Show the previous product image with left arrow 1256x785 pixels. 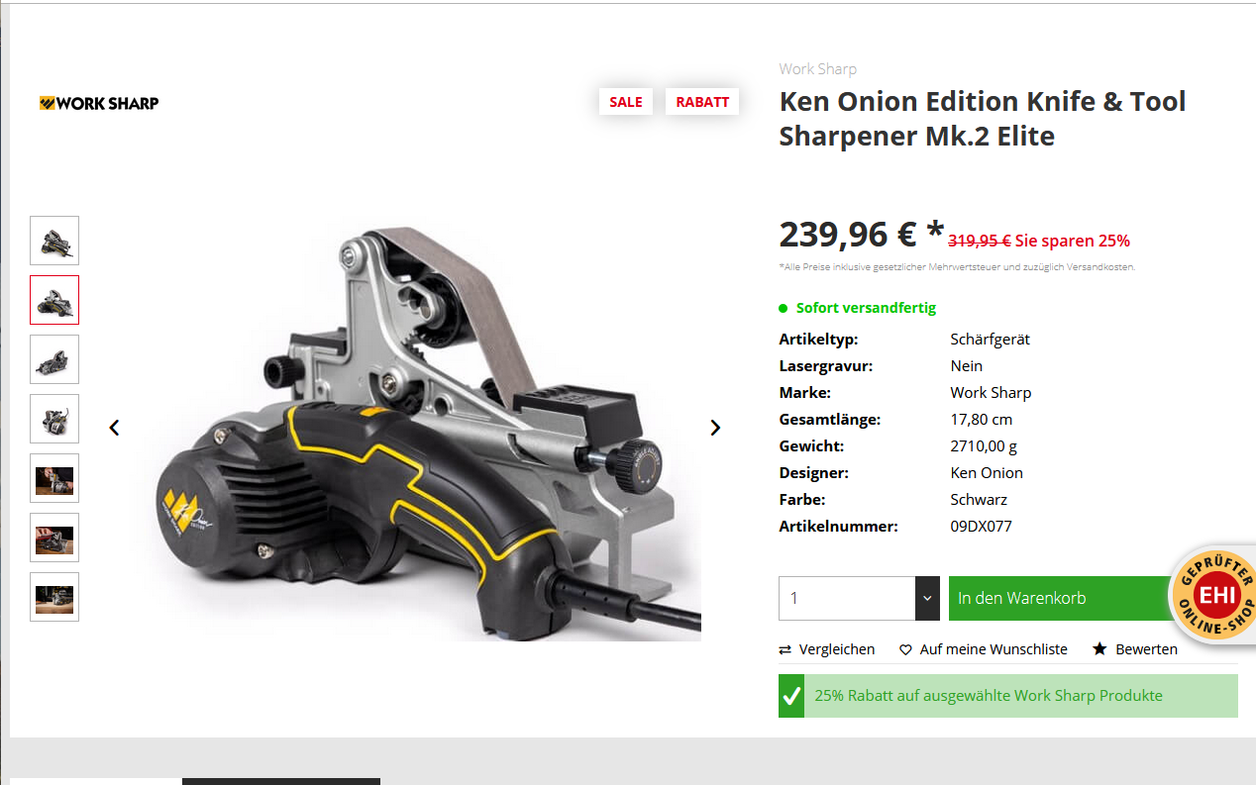(114, 428)
